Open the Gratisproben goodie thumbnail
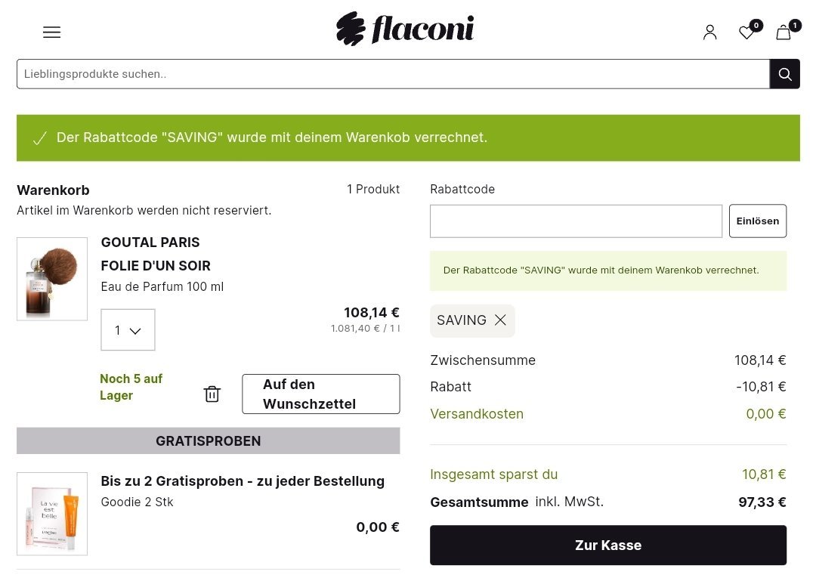The width and height of the screenshot is (816, 581). pos(52,514)
